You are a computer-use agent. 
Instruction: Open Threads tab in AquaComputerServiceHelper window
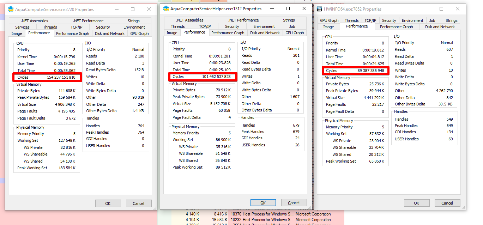(x=178, y=26)
